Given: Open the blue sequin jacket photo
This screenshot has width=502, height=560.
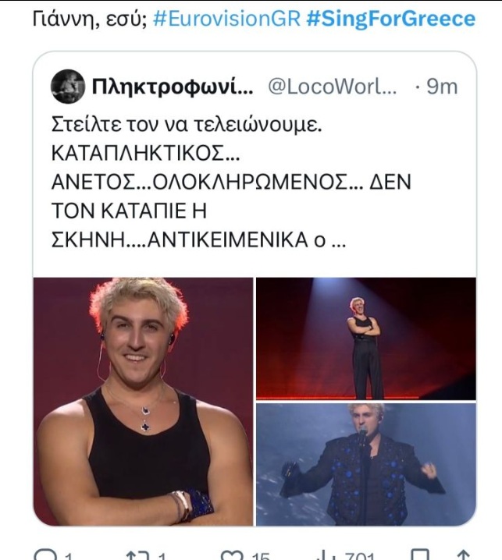Looking at the screenshot, I should pos(366,465).
